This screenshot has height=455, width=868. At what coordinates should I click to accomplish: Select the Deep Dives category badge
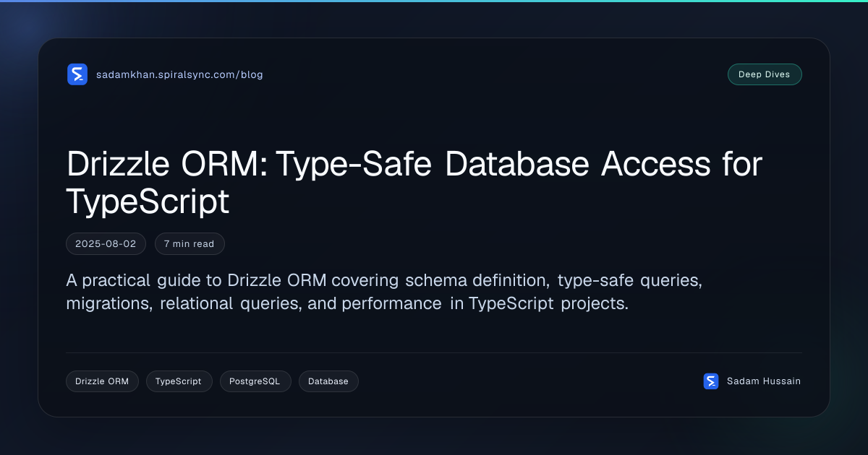coord(765,74)
